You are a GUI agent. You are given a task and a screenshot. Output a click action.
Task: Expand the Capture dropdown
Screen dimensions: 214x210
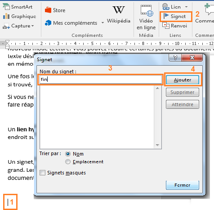tap(32, 26)
